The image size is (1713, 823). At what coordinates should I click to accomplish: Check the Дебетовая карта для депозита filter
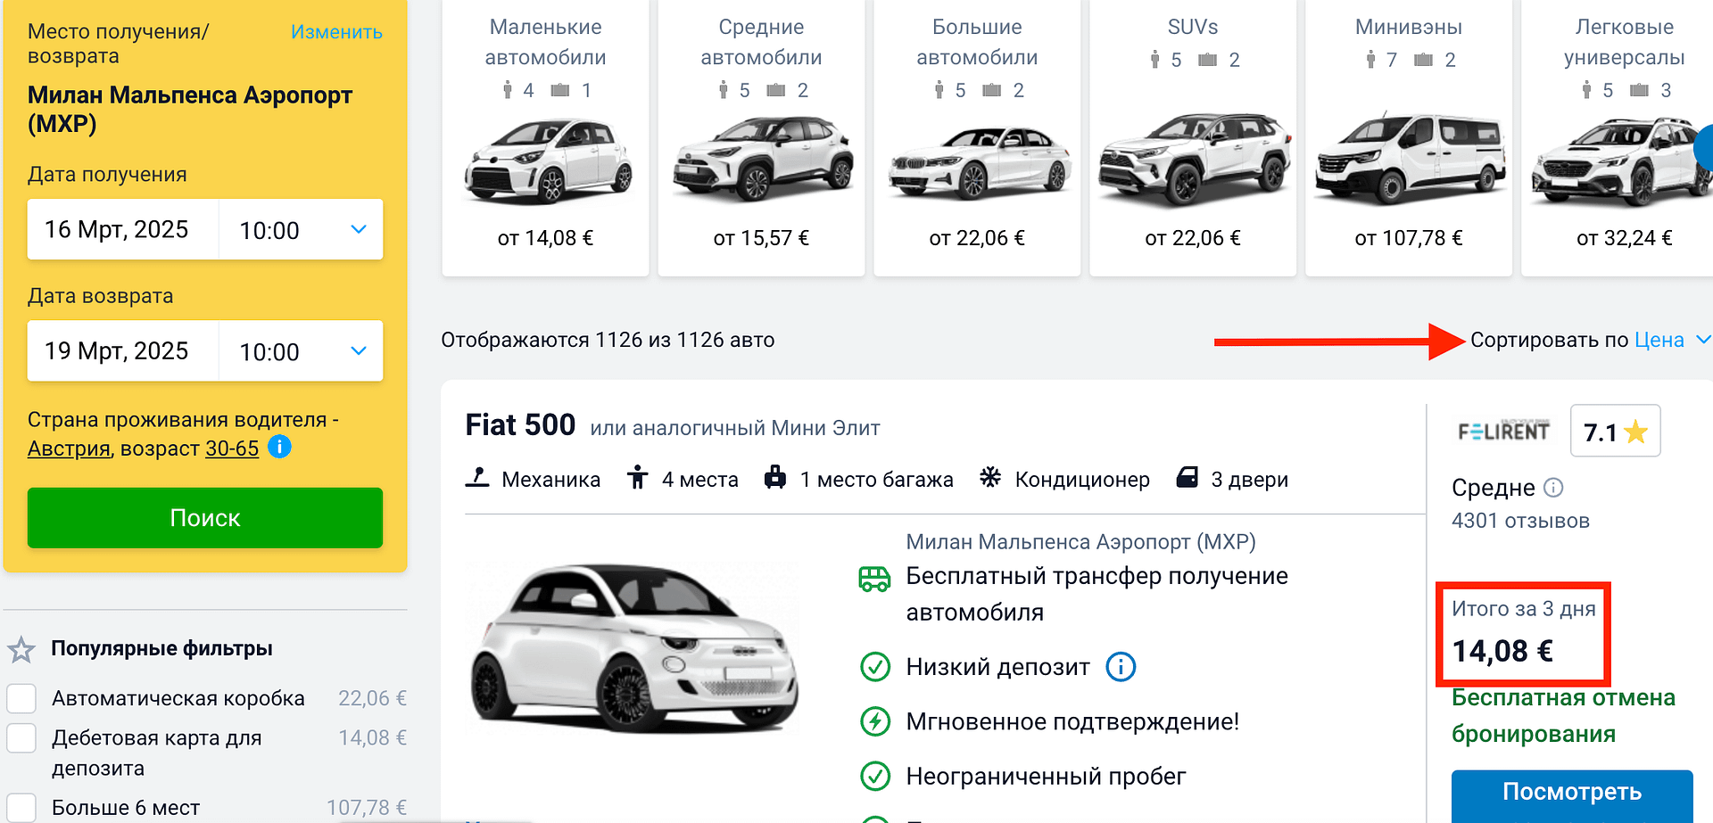[x=21, y=738]
